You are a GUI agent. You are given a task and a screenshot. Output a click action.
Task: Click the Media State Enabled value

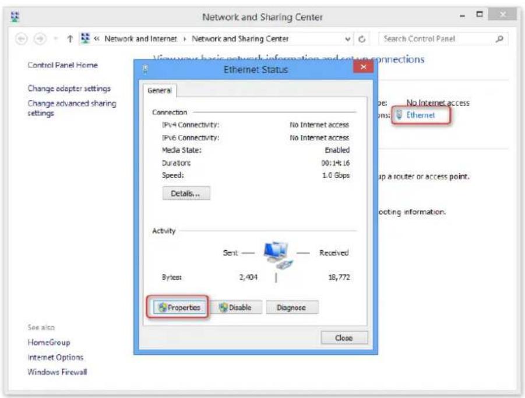coord(337,150)
